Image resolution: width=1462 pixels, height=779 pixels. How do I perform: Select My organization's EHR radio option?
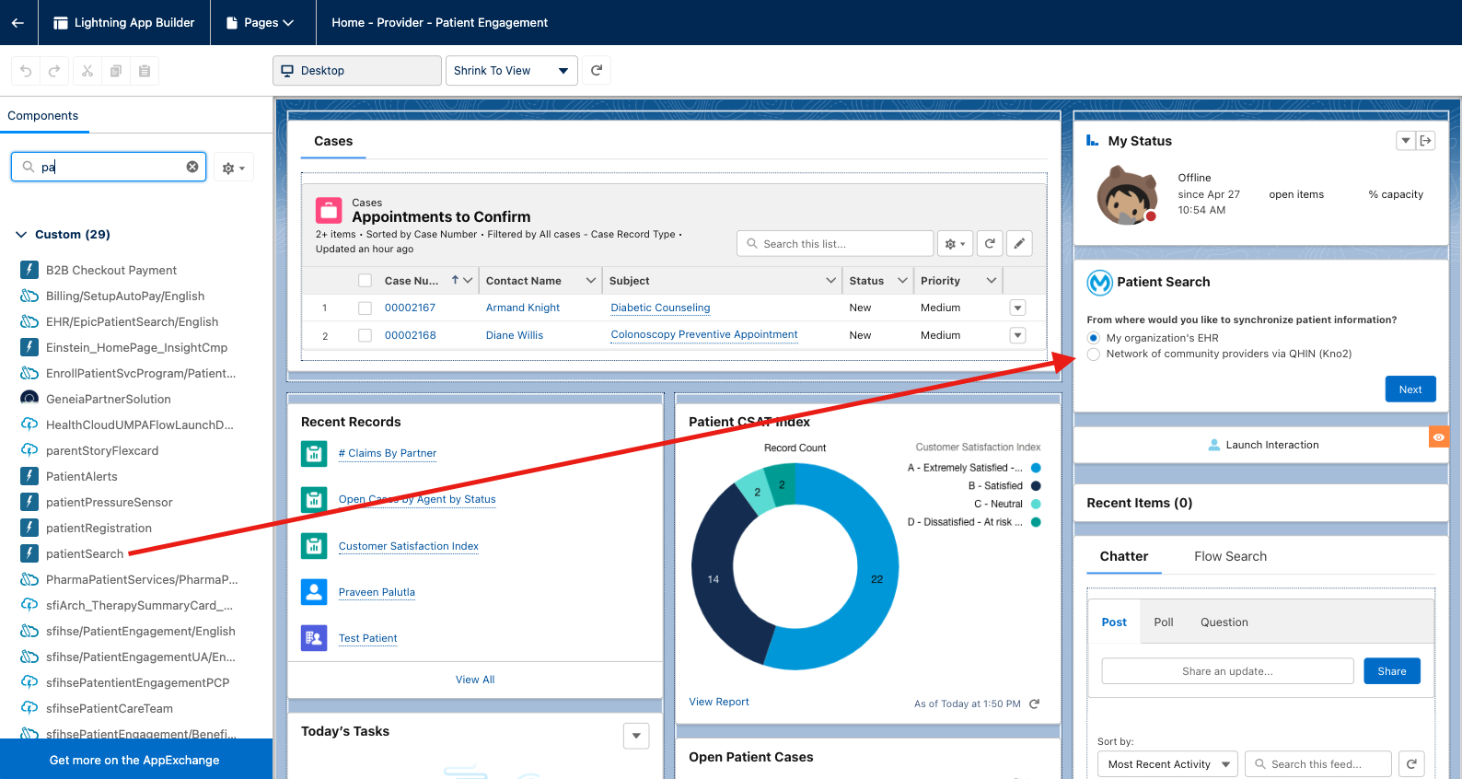pyautogui.click(x=1094, y=338)
